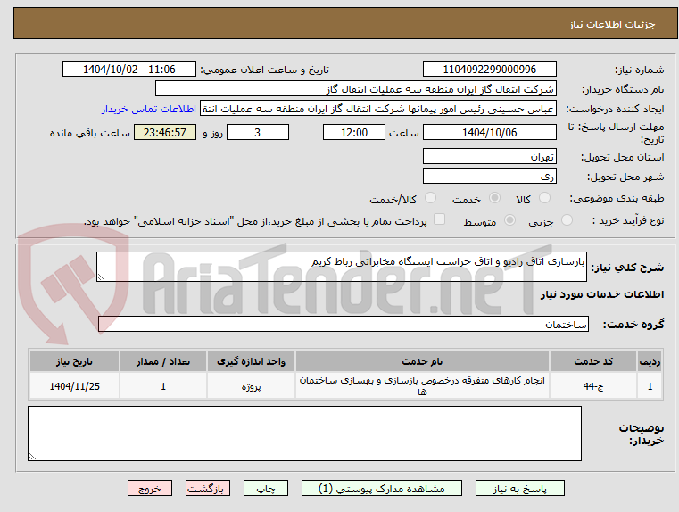Click the نام دستگاه خریدار field
The height and width of the screenshot is (512, 679).
(355, 89)
